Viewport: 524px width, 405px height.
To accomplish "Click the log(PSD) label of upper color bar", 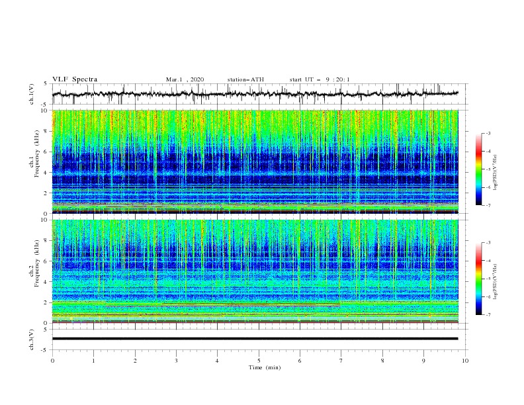I will click(x=496, y=173).
